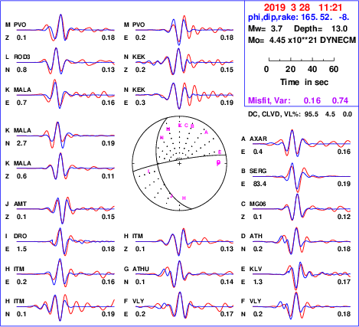Click the red date title 2019 3 28 11:21

pos(302,8)
